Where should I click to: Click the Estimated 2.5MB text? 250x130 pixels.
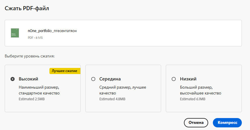32,99
